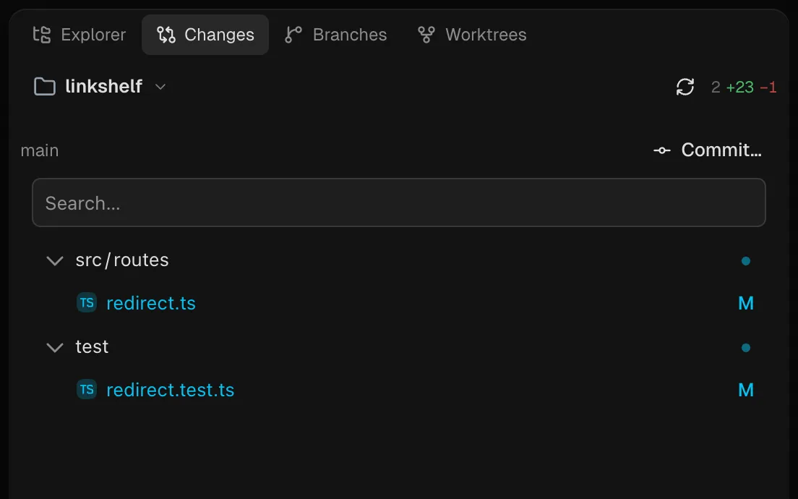798x499 pixels.
Task: Click the commit node icon
Action: 661,150
